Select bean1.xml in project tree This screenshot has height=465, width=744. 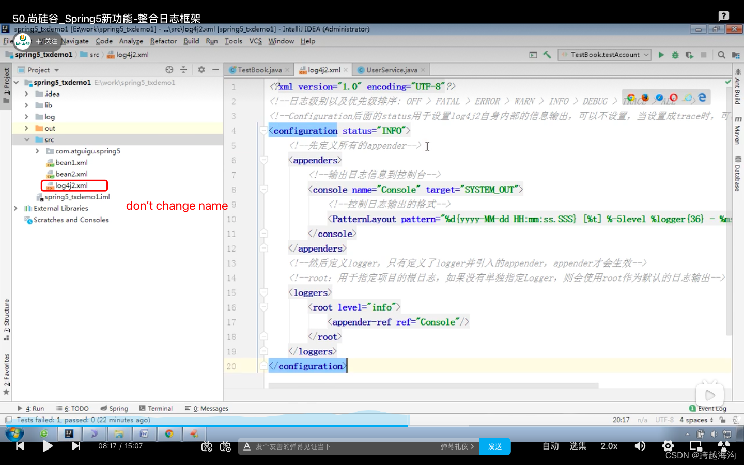(x=72, y=163)
